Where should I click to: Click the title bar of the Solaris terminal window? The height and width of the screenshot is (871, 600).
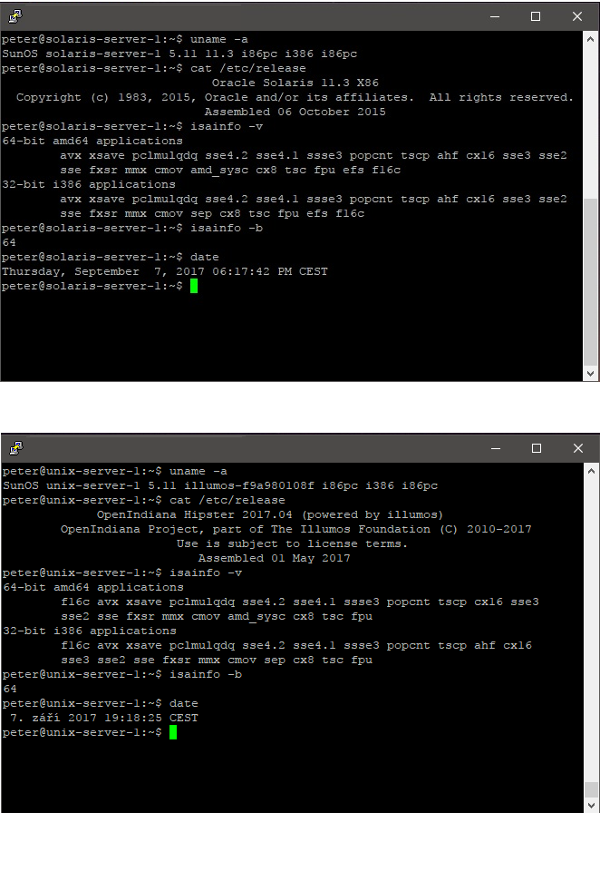click(x=250, y=16)
